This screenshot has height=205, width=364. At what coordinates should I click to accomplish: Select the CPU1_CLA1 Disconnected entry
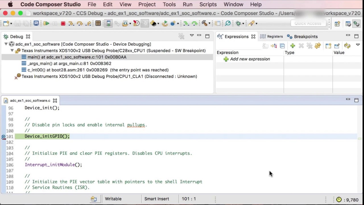point(109,76)
